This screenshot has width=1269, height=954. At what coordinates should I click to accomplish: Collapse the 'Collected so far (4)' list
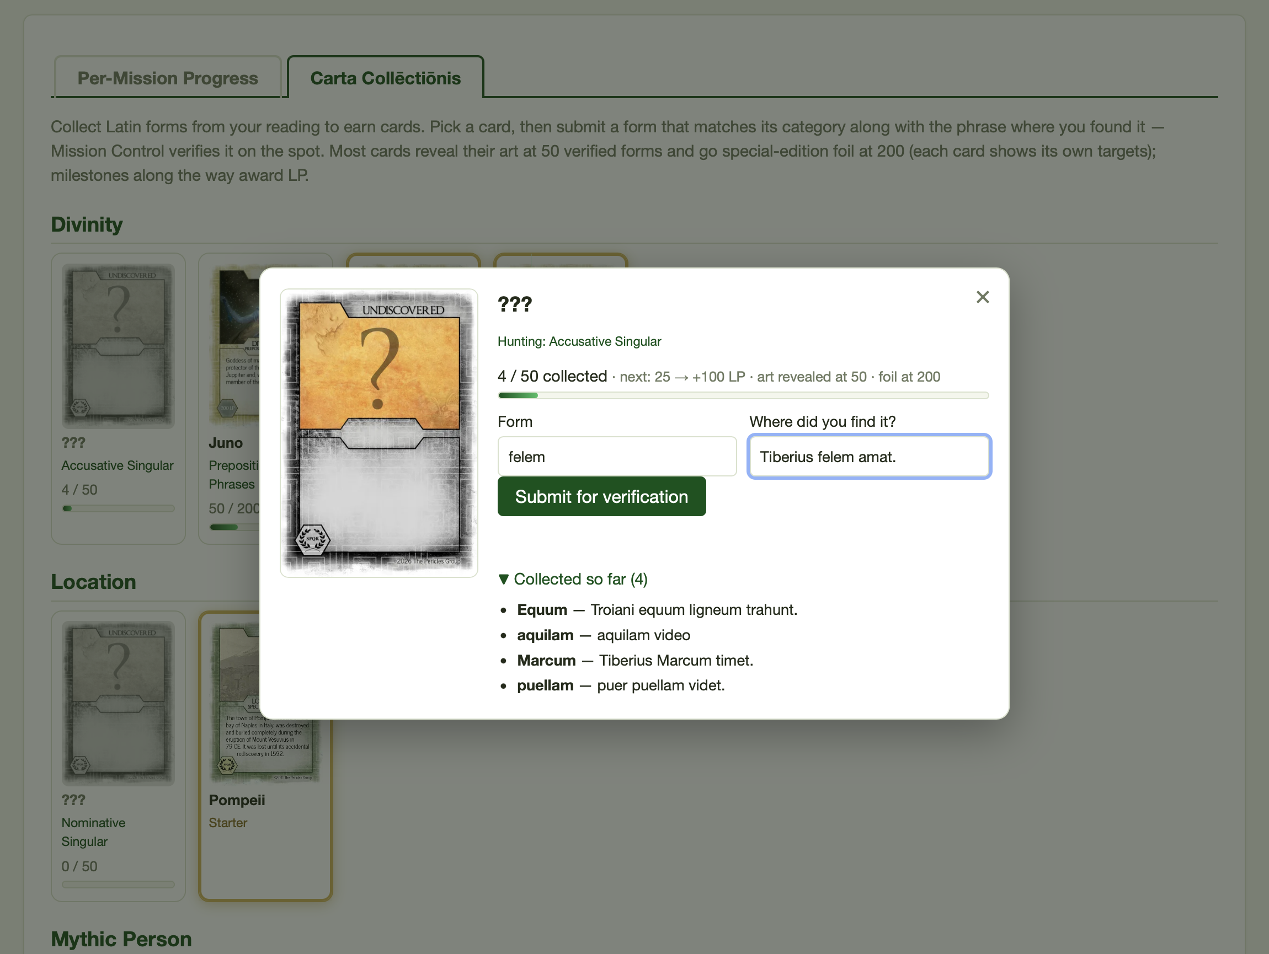point(573,579)
